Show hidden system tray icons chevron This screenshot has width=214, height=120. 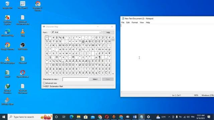click(x=169, y=117)
